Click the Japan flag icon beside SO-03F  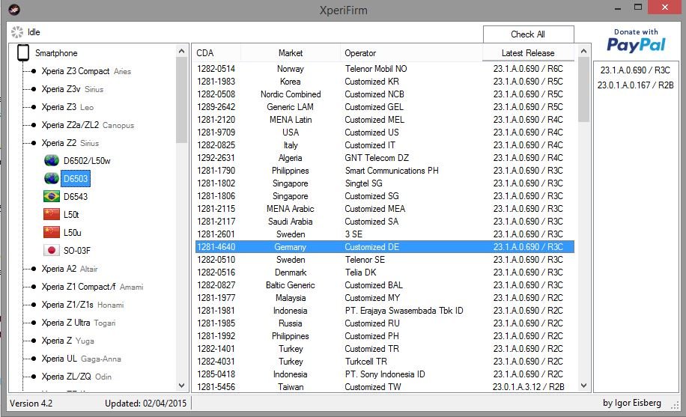click(x=52, y=250)
